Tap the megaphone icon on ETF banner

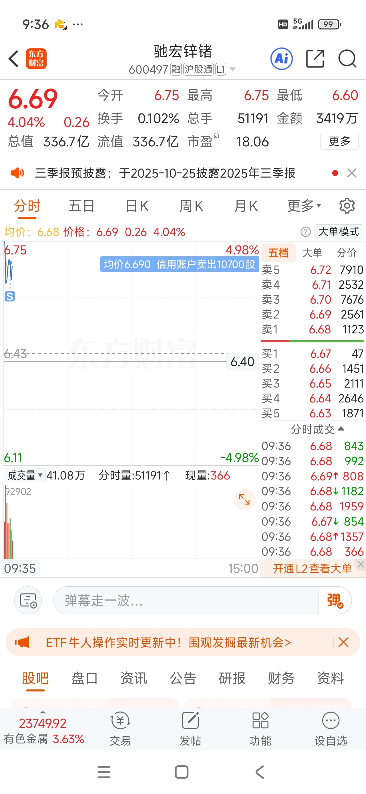22,642
